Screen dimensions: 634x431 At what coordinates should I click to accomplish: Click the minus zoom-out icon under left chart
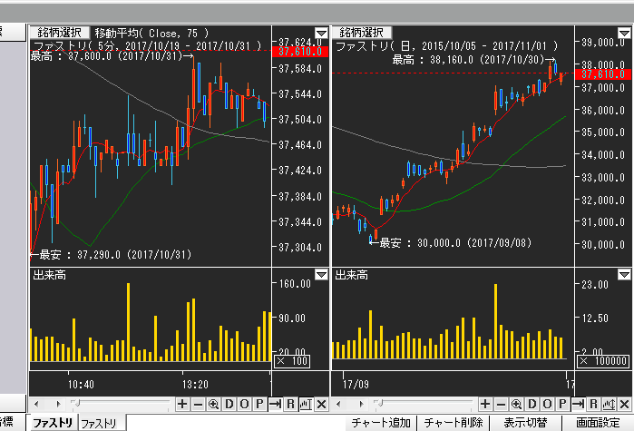(x=198, y=404)
